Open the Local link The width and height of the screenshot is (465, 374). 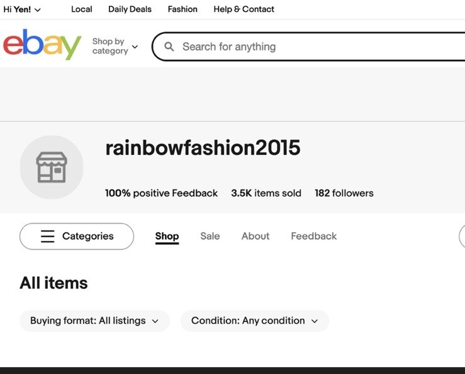coord(82,9)
